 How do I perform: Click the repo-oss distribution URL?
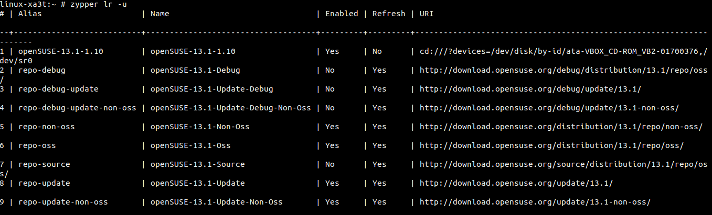pos(551,145)
